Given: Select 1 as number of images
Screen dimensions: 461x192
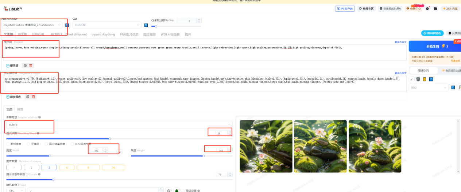Looking at the screenshot, I should pos(14,168).
